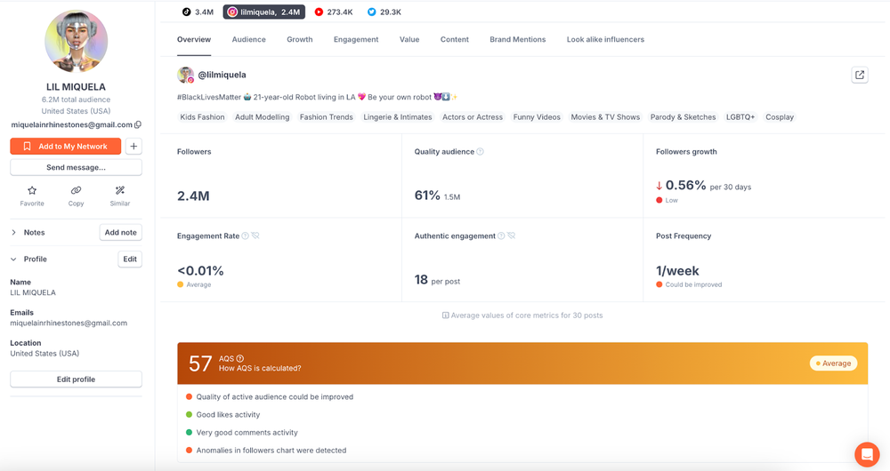Viewport: 890px width, 471px height.
Task: Click Quality audience help icon
Action: 481,152
